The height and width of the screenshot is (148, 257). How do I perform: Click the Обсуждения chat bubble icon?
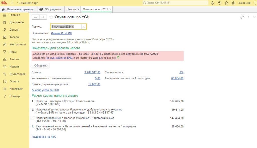point(41,9)
